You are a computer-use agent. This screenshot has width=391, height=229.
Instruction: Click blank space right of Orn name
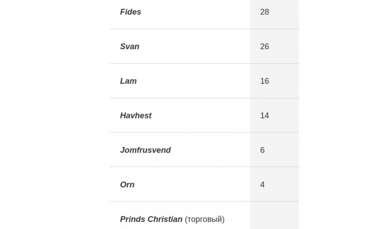click(x=192, y=184)
